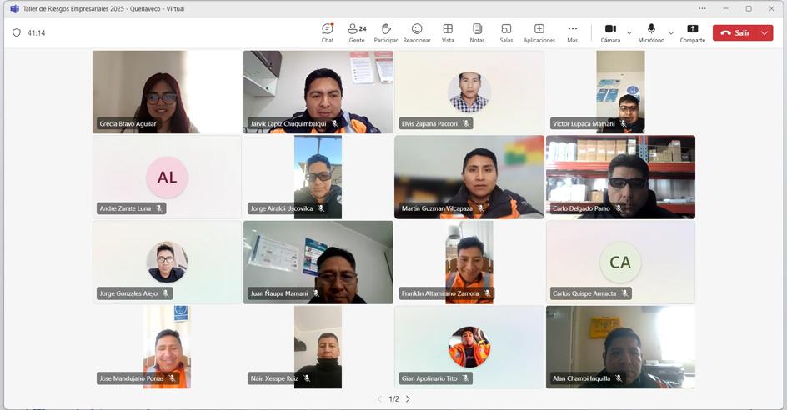Viewport: 787px width, 410px height.
Task: Select Nain Xesspe Ruiz video tile
Action: tap(318, 347)
